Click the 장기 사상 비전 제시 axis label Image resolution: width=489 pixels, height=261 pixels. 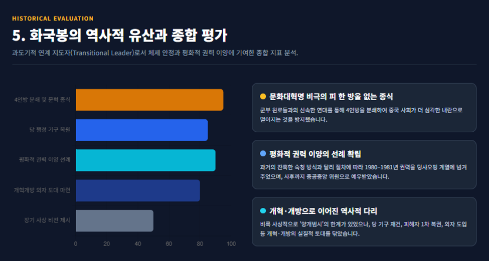pyautogui.click(x=48, y=220)
